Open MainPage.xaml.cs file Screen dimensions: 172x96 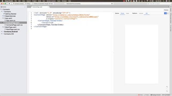click(13, 29)
